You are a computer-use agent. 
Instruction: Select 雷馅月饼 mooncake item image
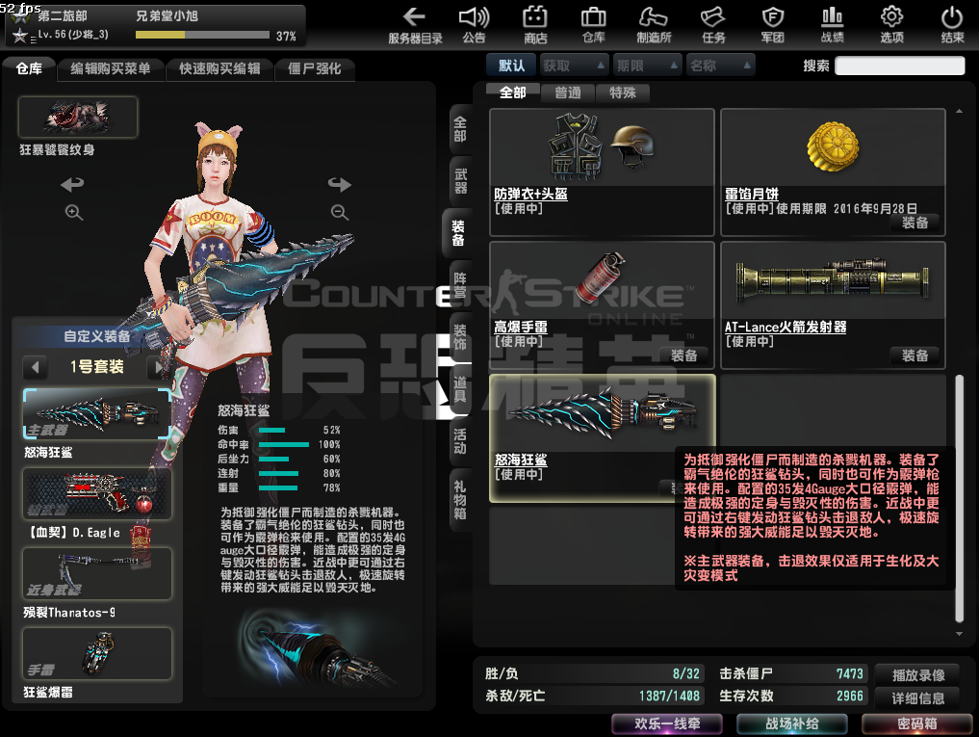(833, 147)
